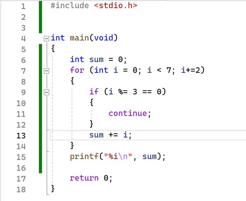246x201 pixels.
Task: Click the for keyword
Action: point(77,70)
